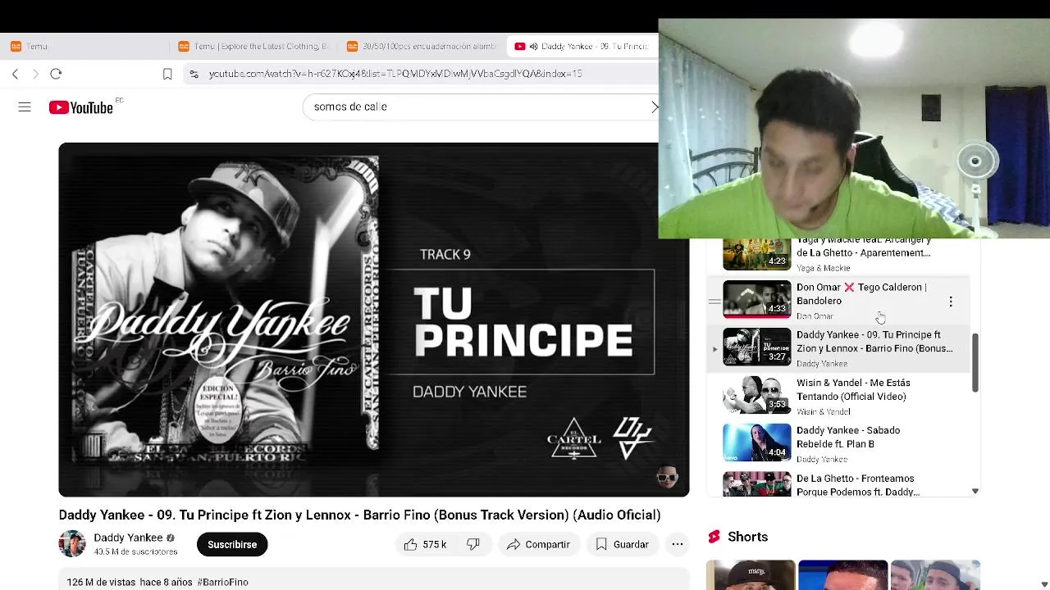Select the Daddy Yankee Tu Principe tab
This screenshot has width=1050, height=590.
pos(582,47)
